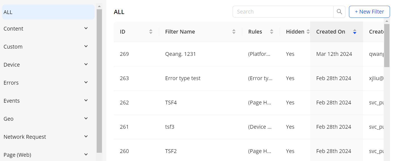The height and width of the screenshot is (161, 393).
Task: Expand Network Request category
Action: pyautogui.click(x=86, y=136)
